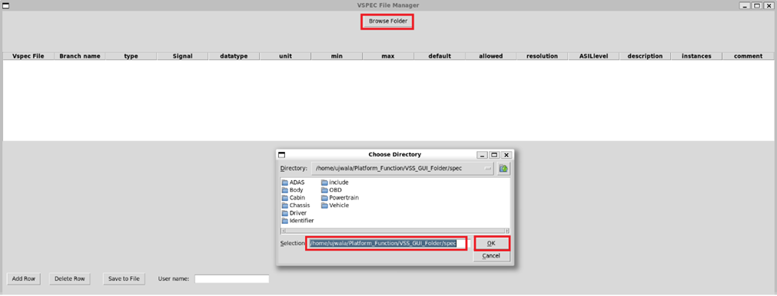
Task: Click the min column header
Action: pyautogui.click(x=337, y=56)
